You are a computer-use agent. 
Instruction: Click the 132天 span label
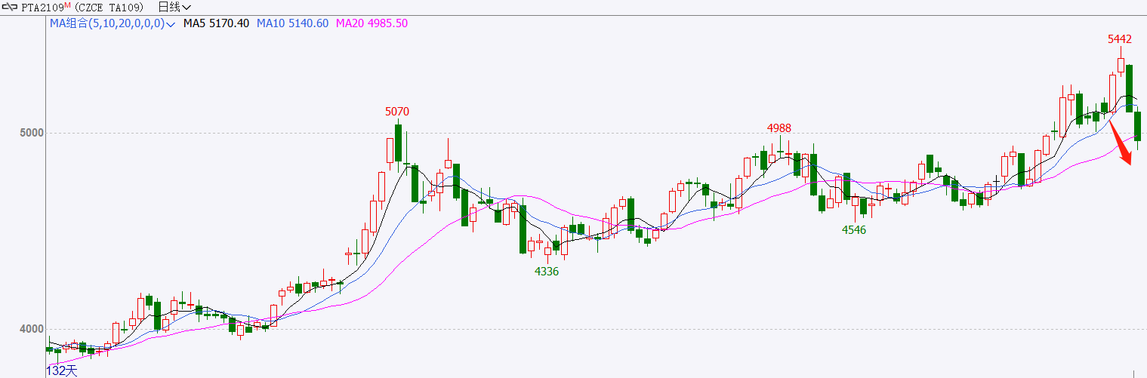tap(62, 370)
